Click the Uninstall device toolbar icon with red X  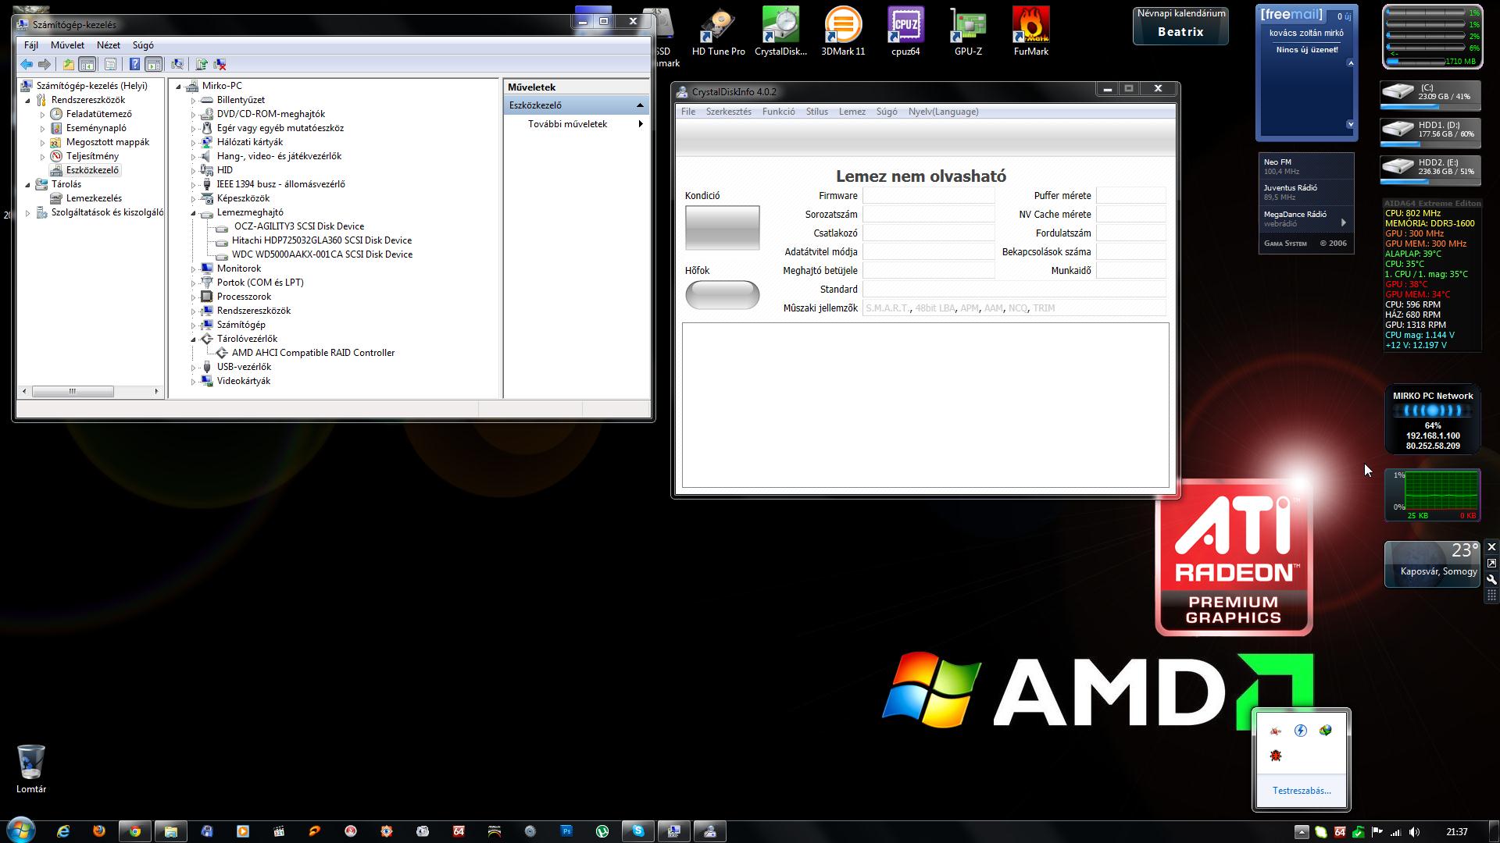(x=220, y=65)
